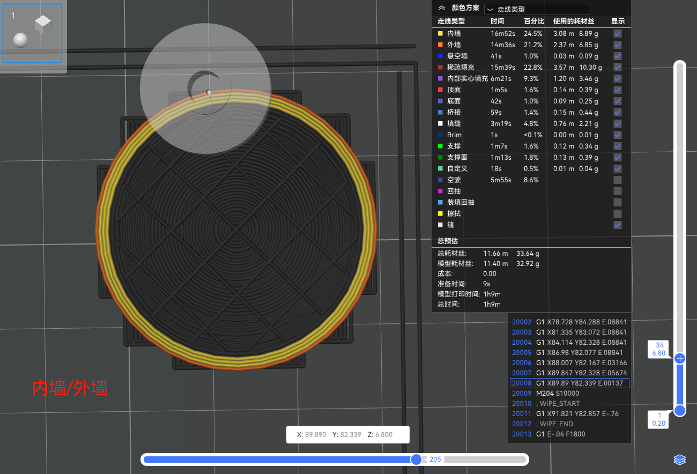Click the horizontal move slider handle at 205

pos(416,460)
